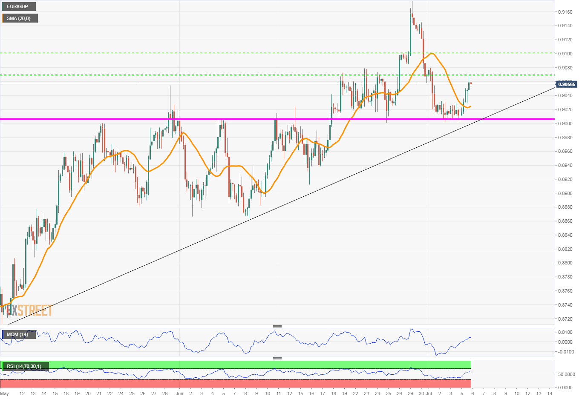
Task: Click the 0.8940 price axis label
Action: [x=565, y=165]
